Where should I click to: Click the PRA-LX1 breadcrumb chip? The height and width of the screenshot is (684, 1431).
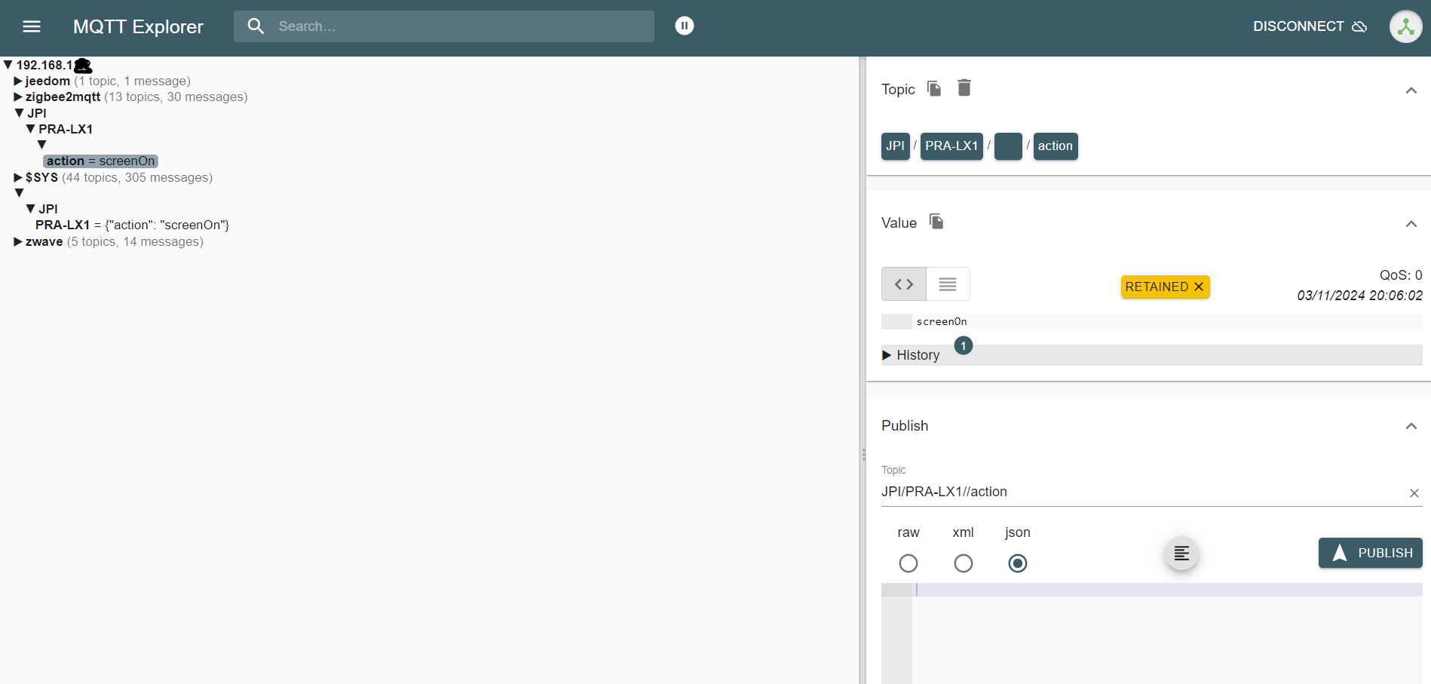[951, 146]
